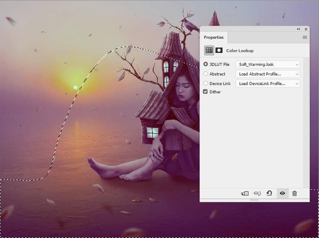Close the Properties panel
319x238 pixels.
point(306,29)
